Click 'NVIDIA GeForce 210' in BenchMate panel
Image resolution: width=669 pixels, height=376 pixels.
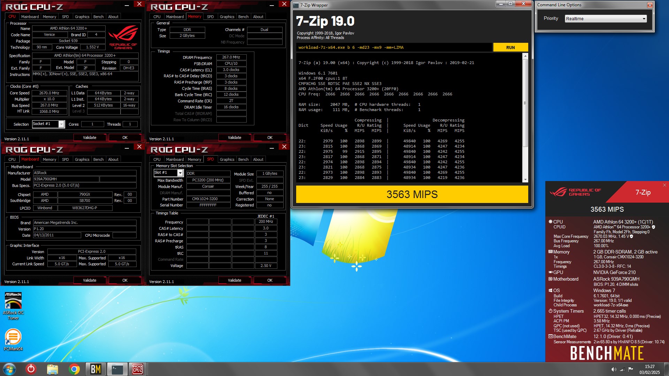pos(614,273)
